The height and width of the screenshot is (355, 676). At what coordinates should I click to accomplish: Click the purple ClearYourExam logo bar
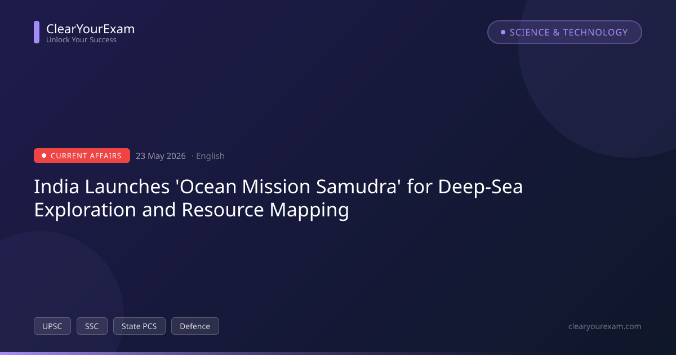coord(37,32)
